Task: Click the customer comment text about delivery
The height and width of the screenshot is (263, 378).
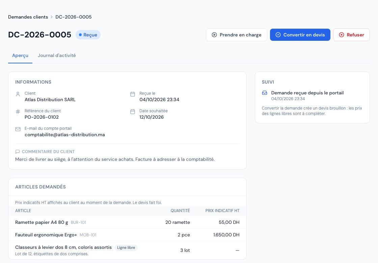Action: pos(115,159)
